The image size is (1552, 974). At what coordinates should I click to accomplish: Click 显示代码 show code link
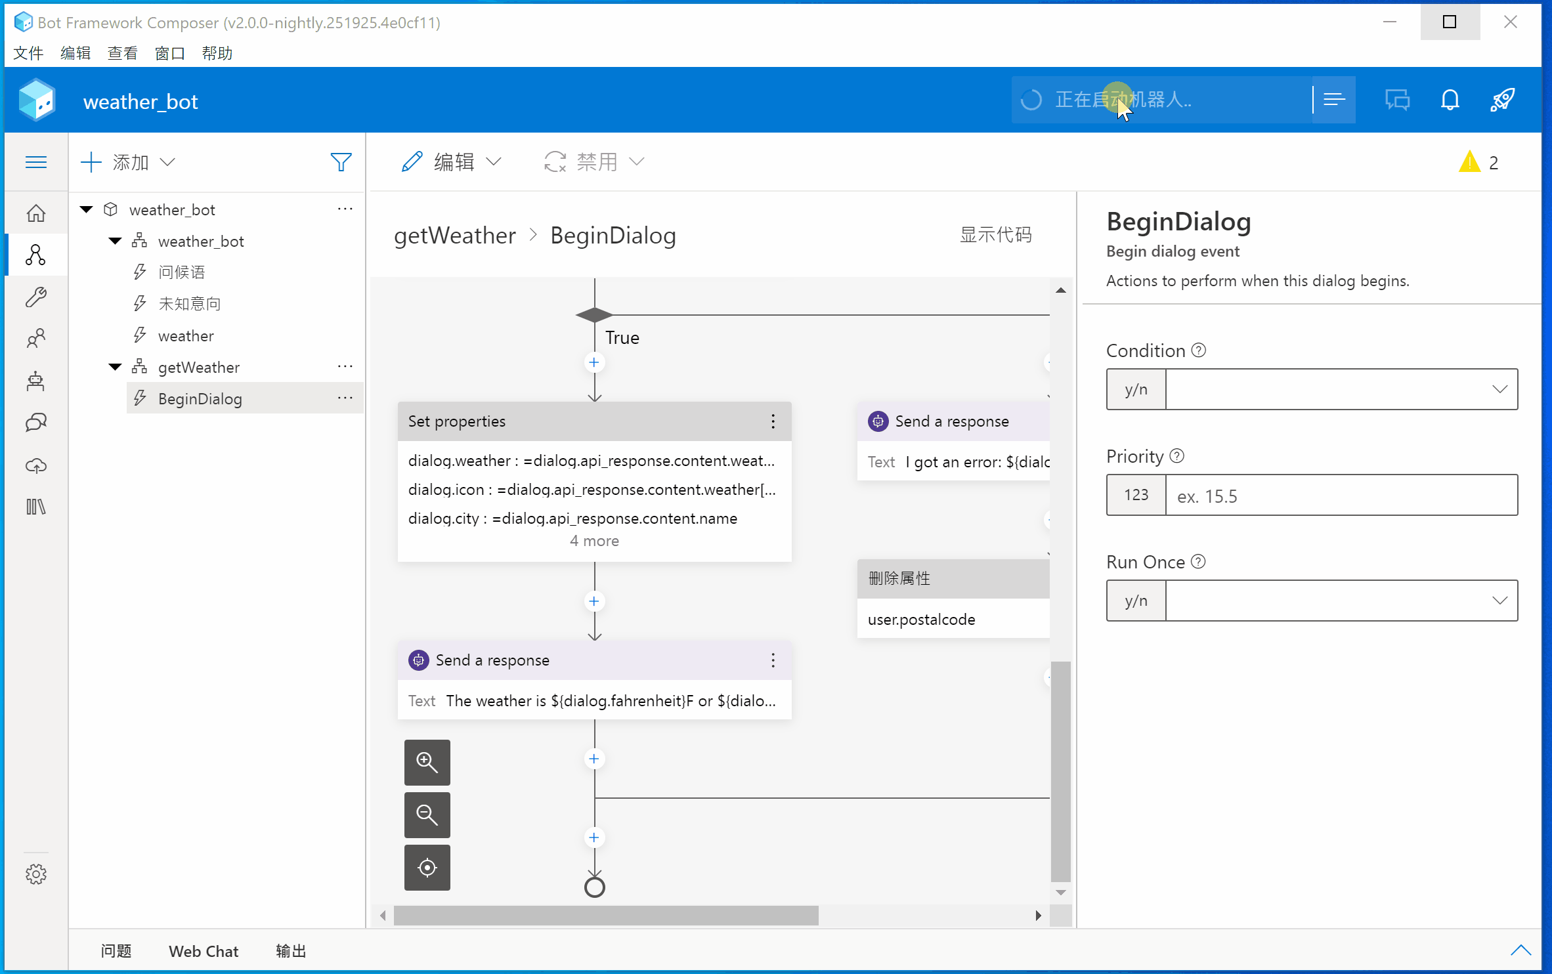coord(995,235)
